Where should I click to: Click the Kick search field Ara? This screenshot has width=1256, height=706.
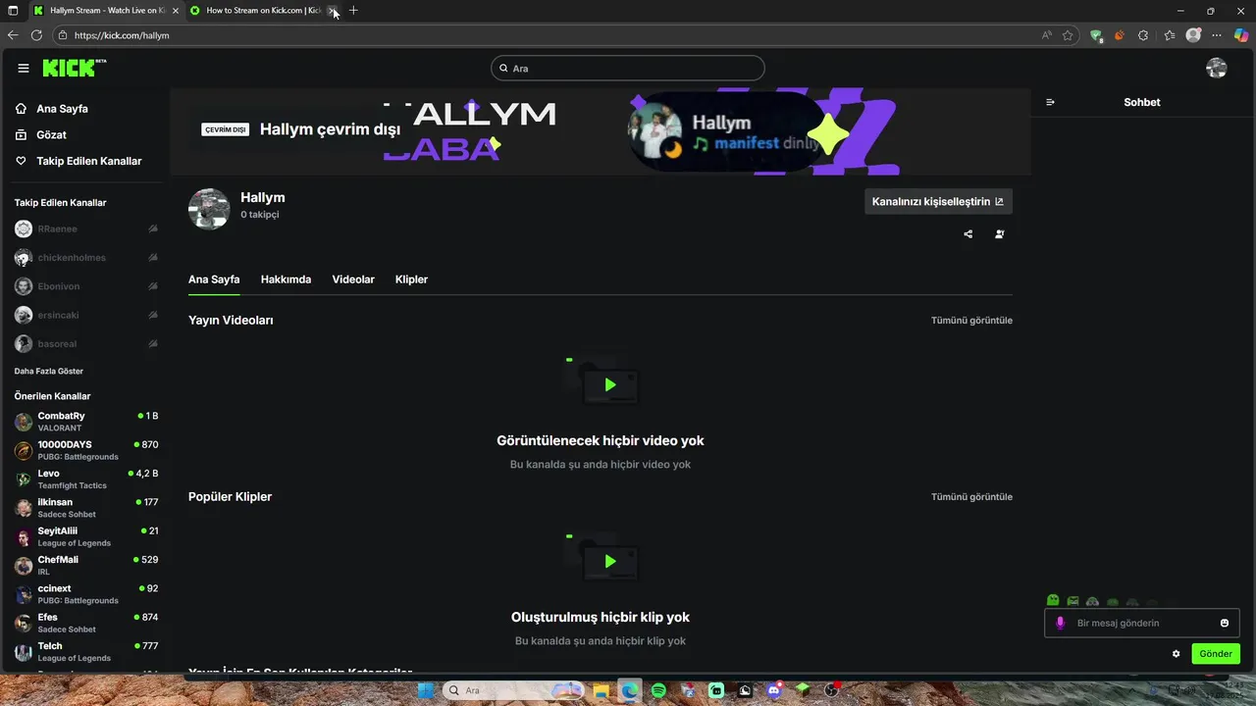[x=628, y=69]
